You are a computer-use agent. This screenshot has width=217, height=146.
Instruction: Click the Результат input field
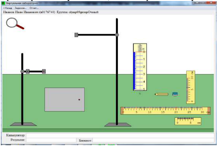click(x=51, y=140)
